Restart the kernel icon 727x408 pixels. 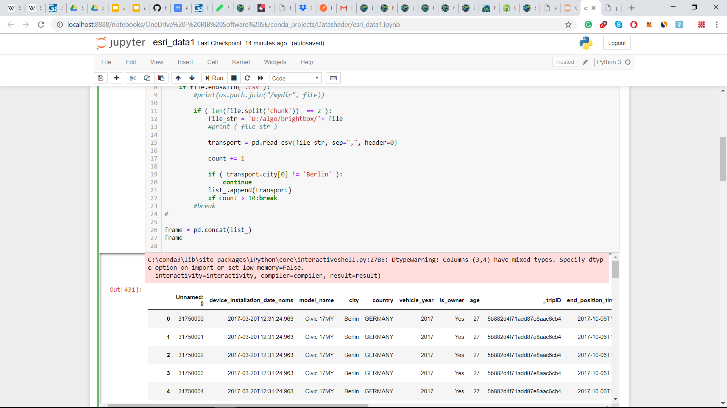[x=247, y=78]
